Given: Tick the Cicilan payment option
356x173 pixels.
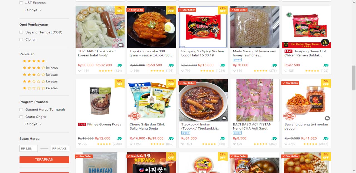Looking at the screenshot, I should 21,40.
